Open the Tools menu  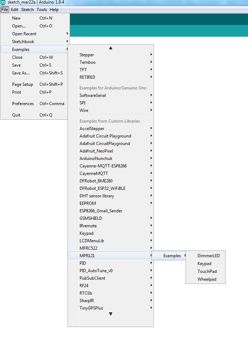[42, 10]
